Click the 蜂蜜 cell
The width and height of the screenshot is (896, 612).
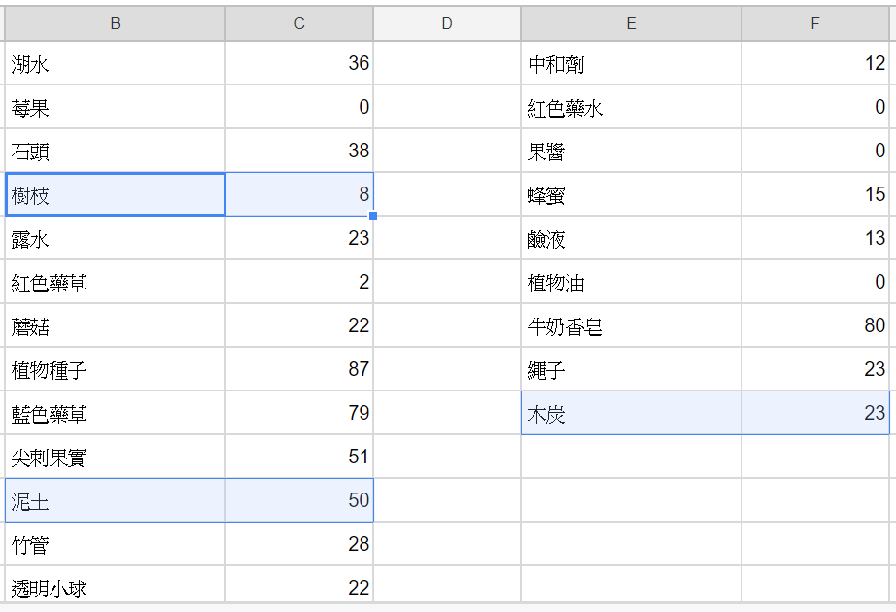[x=631, y=194]
